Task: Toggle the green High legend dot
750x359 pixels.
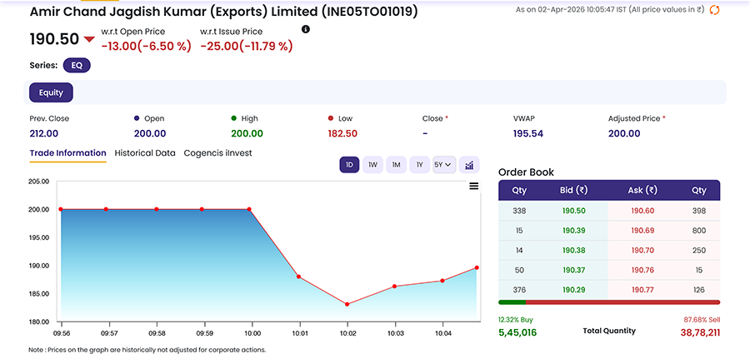Action: (234, 118)
